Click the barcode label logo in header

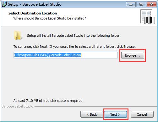pos(148,17)
